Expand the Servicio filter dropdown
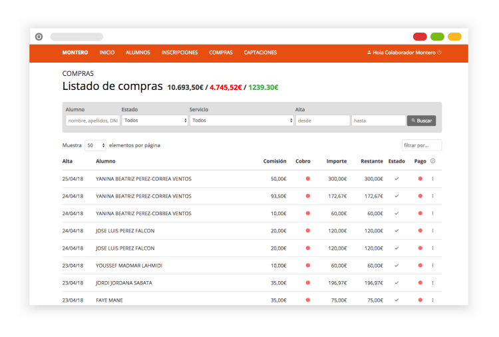This screenshot has height=337, width=499. tap(242, 121)
